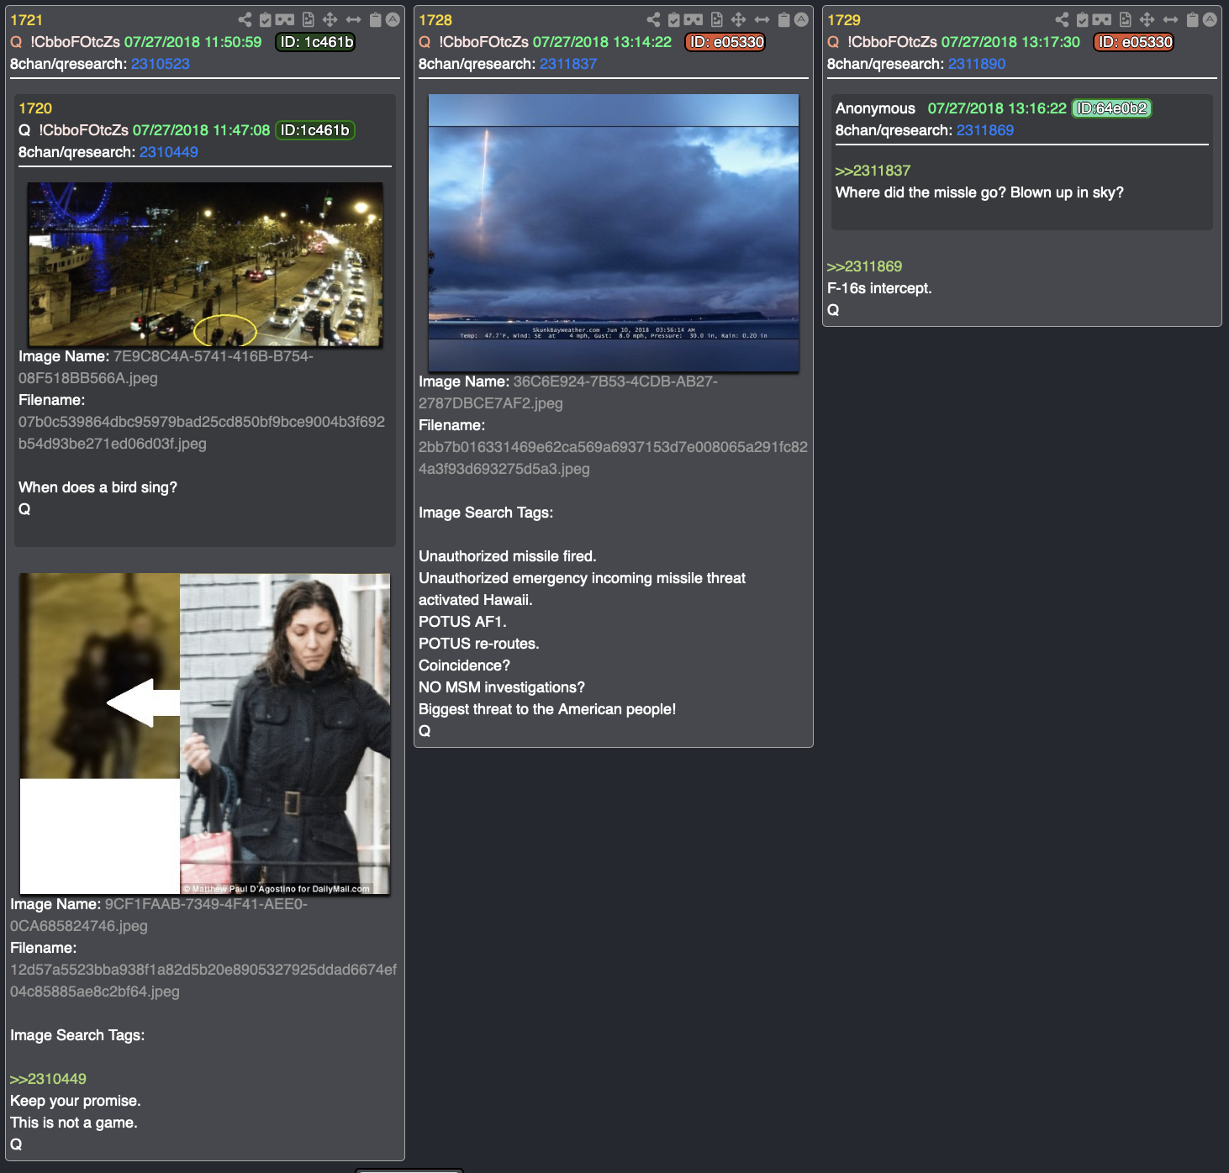Image resolution: width=1229 pixels, height=1173 pixels.
Task: Click post number 1728
Action: [x=435, y=20]
